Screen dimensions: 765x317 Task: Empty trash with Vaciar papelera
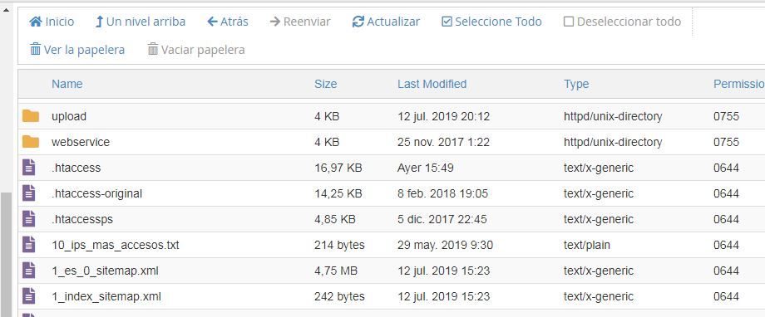click(196, 50)
